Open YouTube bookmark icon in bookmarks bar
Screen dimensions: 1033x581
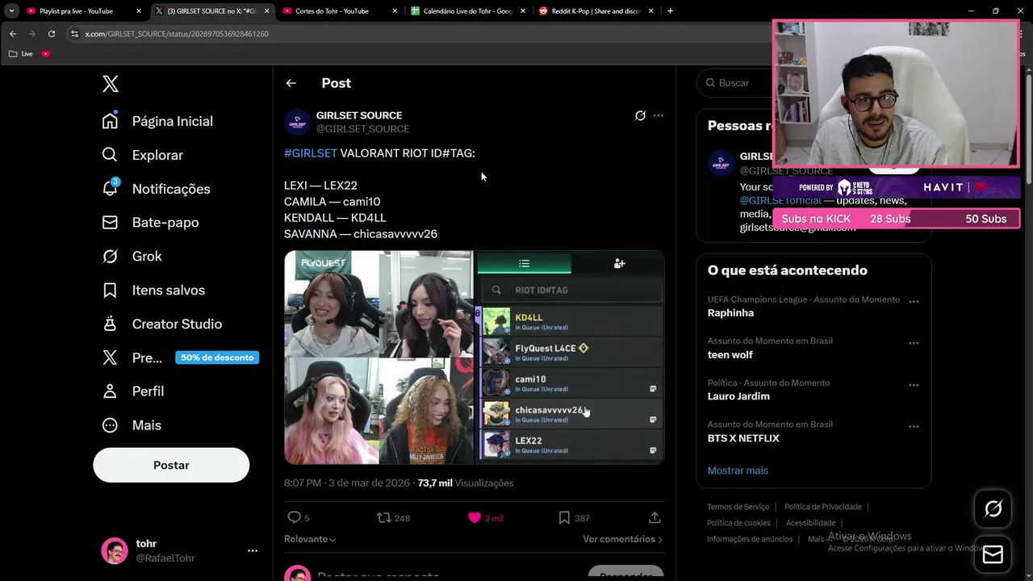(x=46, y=53)
